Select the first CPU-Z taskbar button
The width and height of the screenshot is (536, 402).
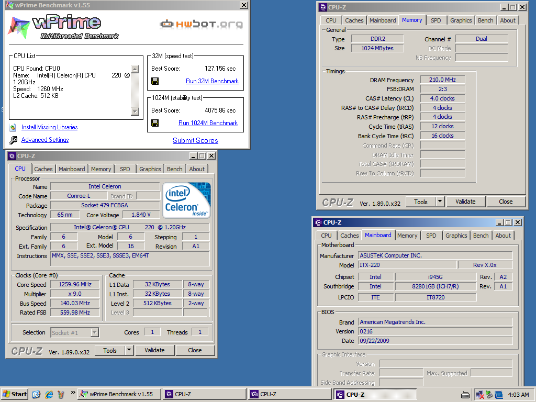(x=204, y=395)
